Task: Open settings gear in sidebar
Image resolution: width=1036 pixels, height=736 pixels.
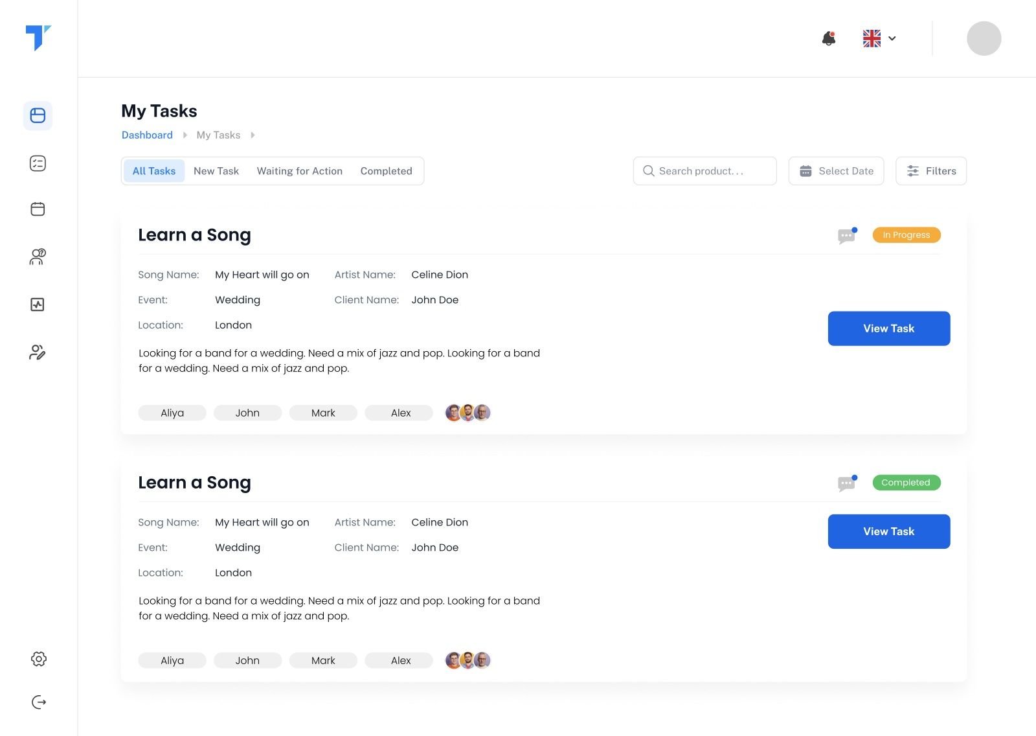Action: point(38,659)
